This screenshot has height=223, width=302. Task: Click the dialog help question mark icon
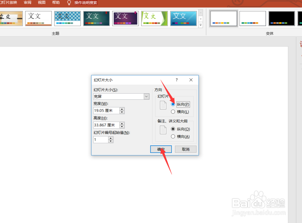(176, 80)
